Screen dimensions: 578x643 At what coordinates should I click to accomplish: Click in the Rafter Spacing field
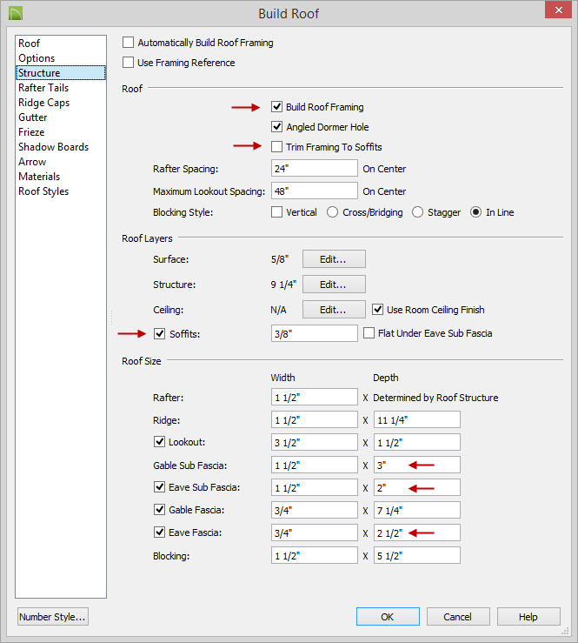pyautogui.click(x=314, y=169)
